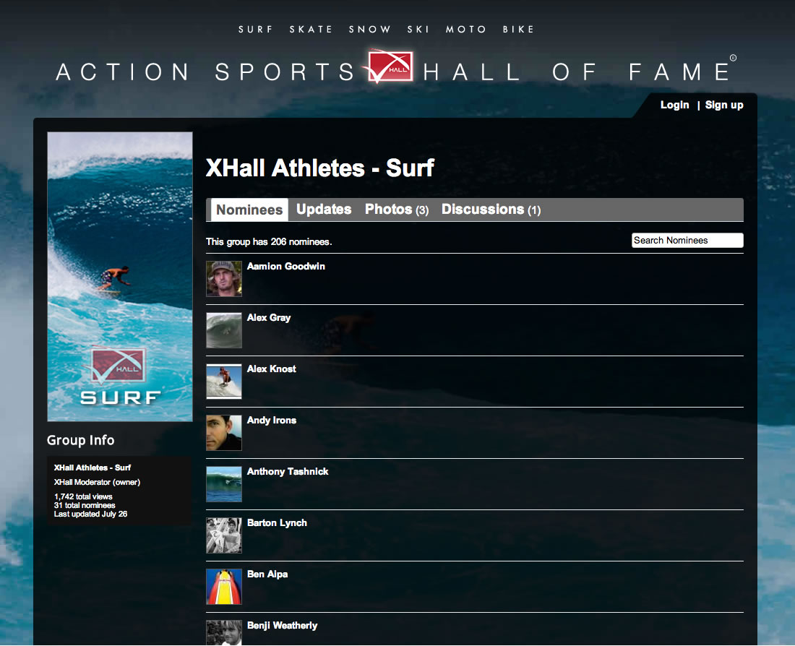Image resolution: width=795 pixels, height=646 pixels.
Task: Open Barton Lynch's black-and-white thumbnail
Action: pos(223,535)
